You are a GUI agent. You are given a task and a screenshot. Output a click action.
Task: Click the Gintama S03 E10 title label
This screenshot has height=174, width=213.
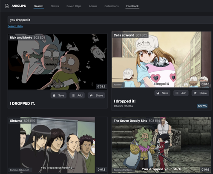(23, 121)
